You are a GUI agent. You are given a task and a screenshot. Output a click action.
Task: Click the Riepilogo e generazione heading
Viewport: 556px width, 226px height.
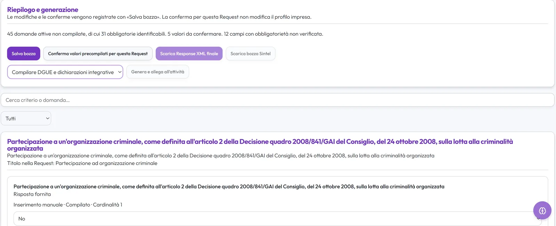pos(43,10)
